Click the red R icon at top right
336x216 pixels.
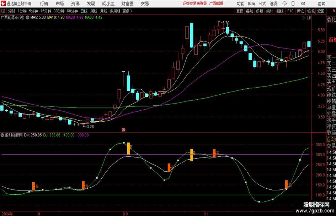[334, 11]
